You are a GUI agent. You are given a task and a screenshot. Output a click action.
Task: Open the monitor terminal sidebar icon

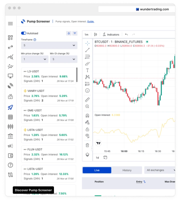pyautogui.click(x=10, y=76)
